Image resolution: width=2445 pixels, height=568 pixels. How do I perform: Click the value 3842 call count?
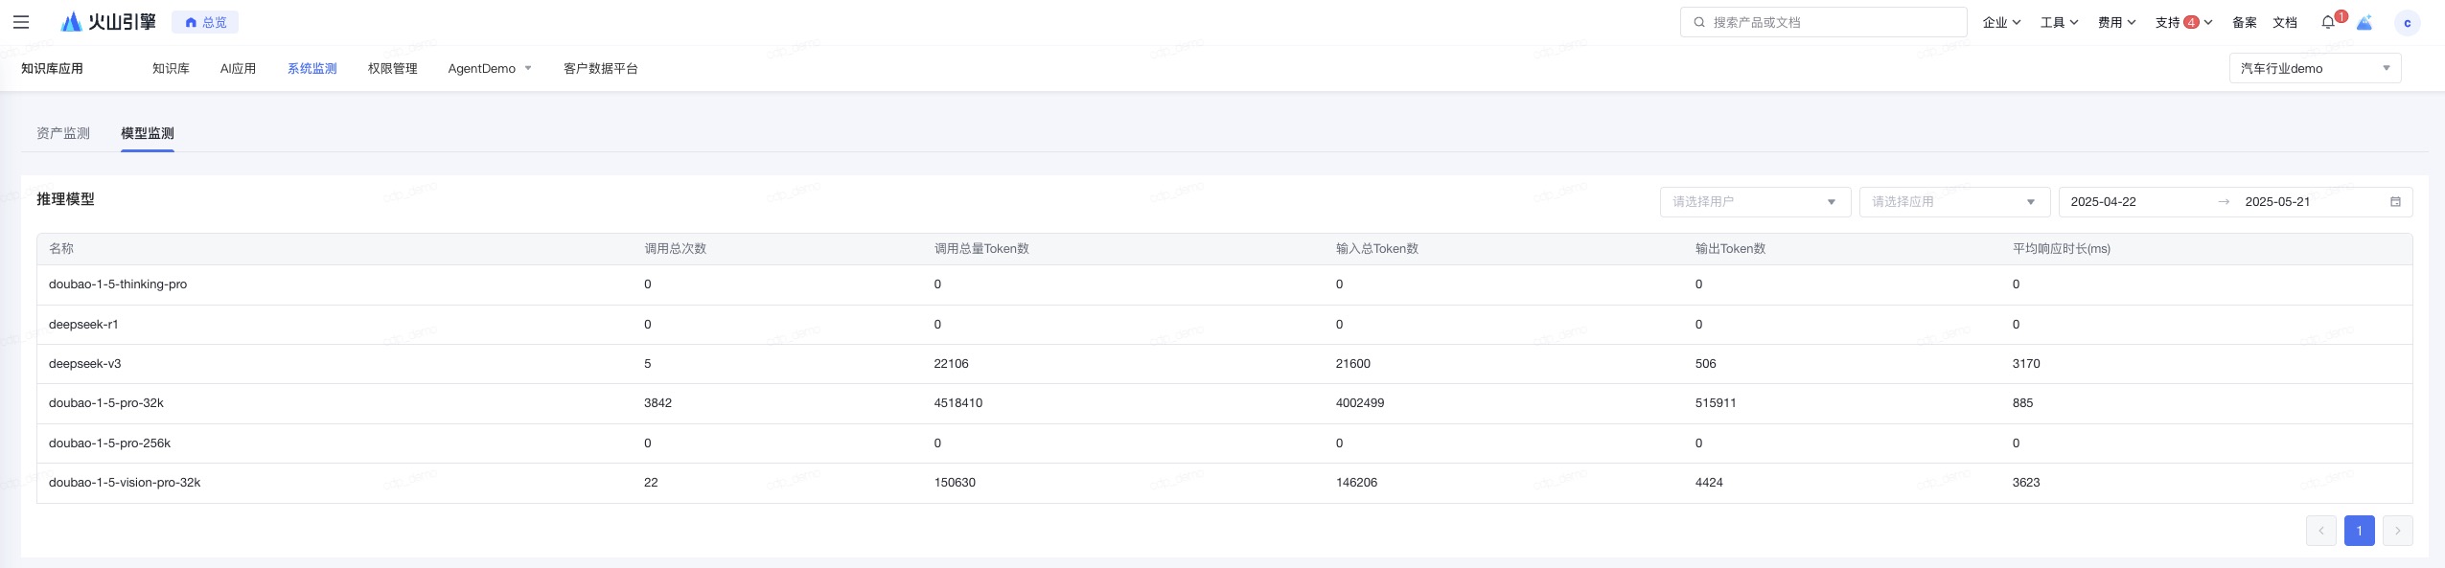pos(657,403)
